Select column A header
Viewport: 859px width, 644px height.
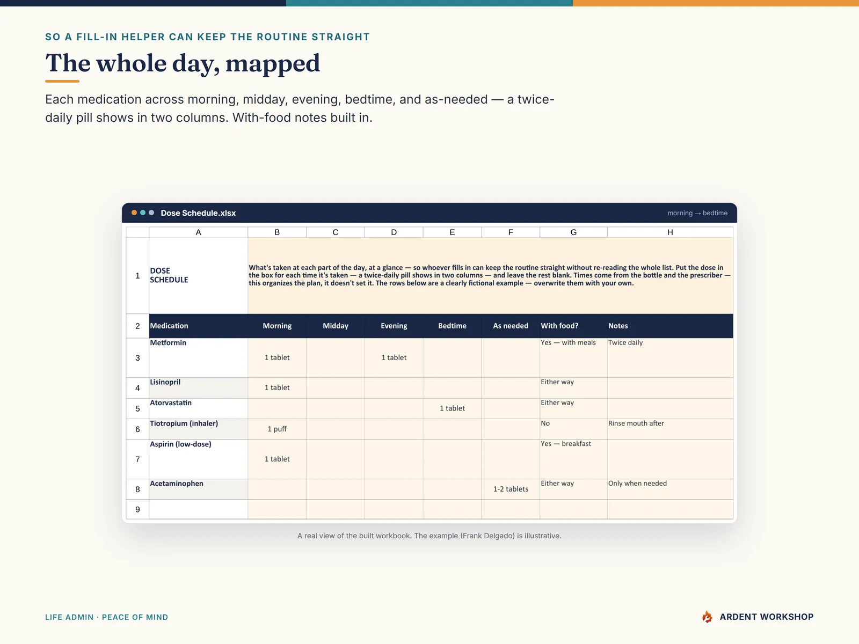coord(198,232)
